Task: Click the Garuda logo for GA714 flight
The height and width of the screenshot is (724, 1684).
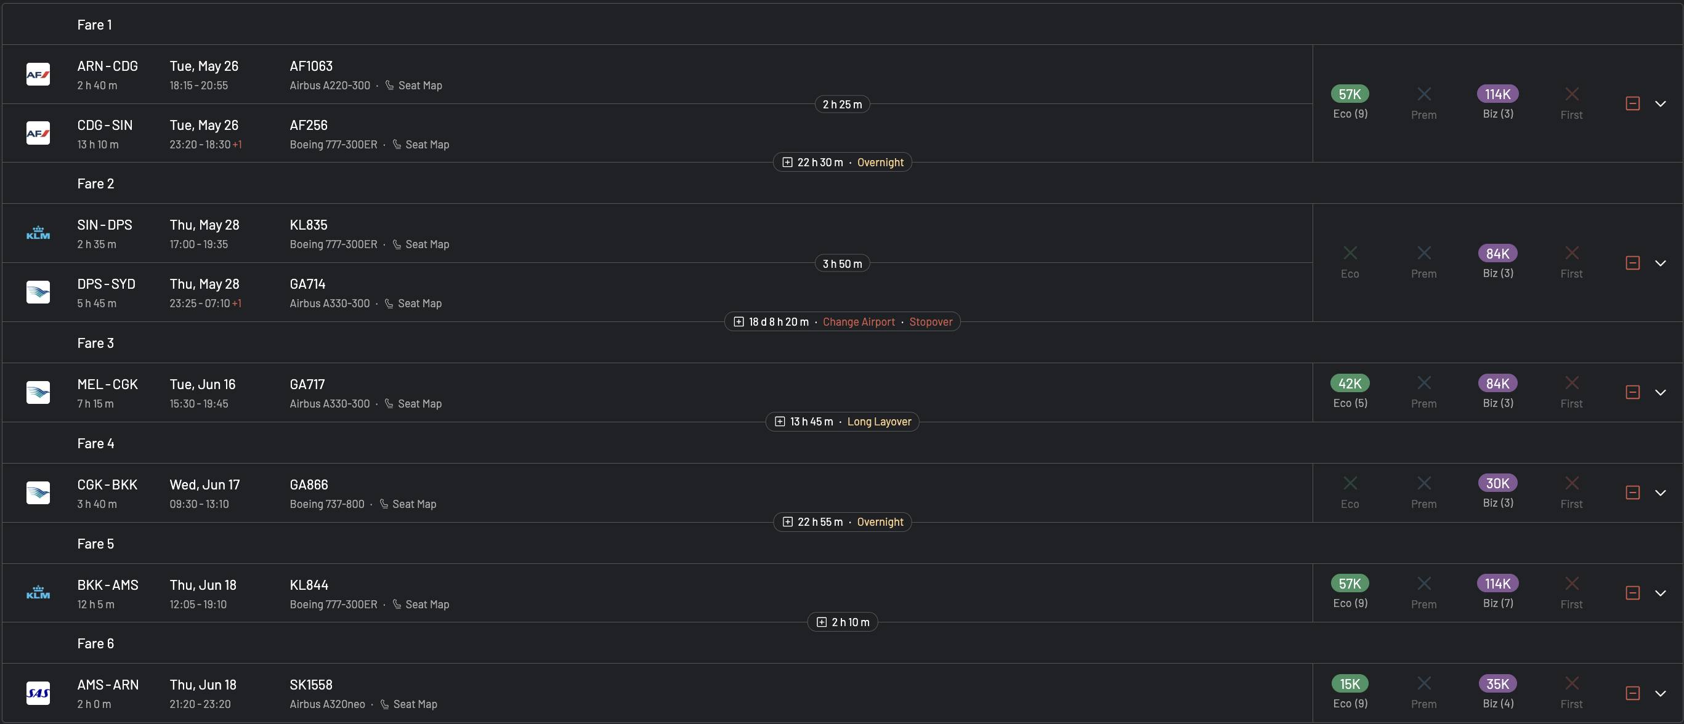Action: [38, 292]
